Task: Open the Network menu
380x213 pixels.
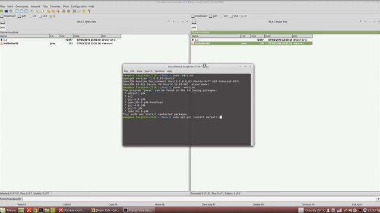Action: tap(36, 7)
